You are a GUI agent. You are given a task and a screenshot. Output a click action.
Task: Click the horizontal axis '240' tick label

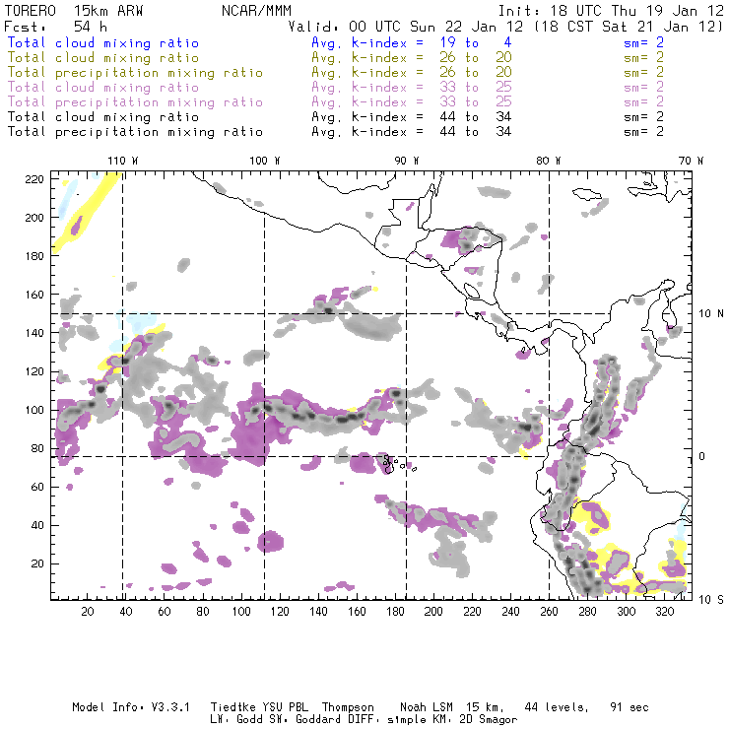pyautogui.click(x=510, y=612)
